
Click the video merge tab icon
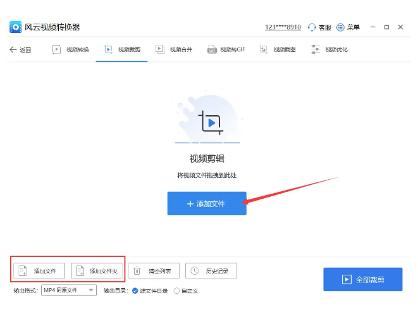[160, 49]
